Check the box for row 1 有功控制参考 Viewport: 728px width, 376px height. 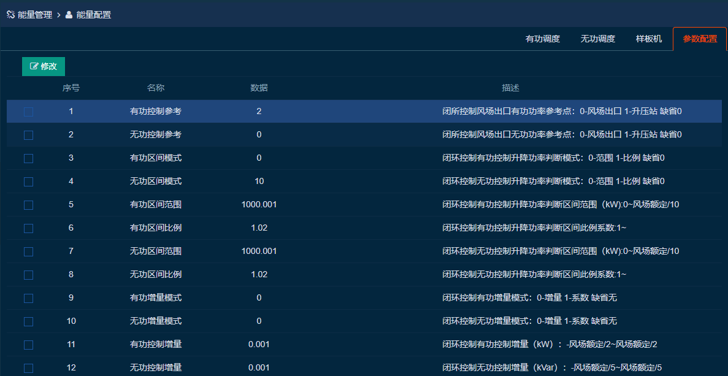click(29, 112)
